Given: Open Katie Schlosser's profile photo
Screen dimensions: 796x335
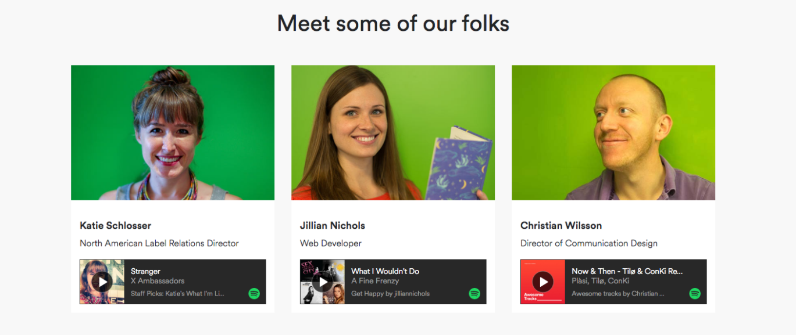Looking at the screenshot, I should pos(173,133).
